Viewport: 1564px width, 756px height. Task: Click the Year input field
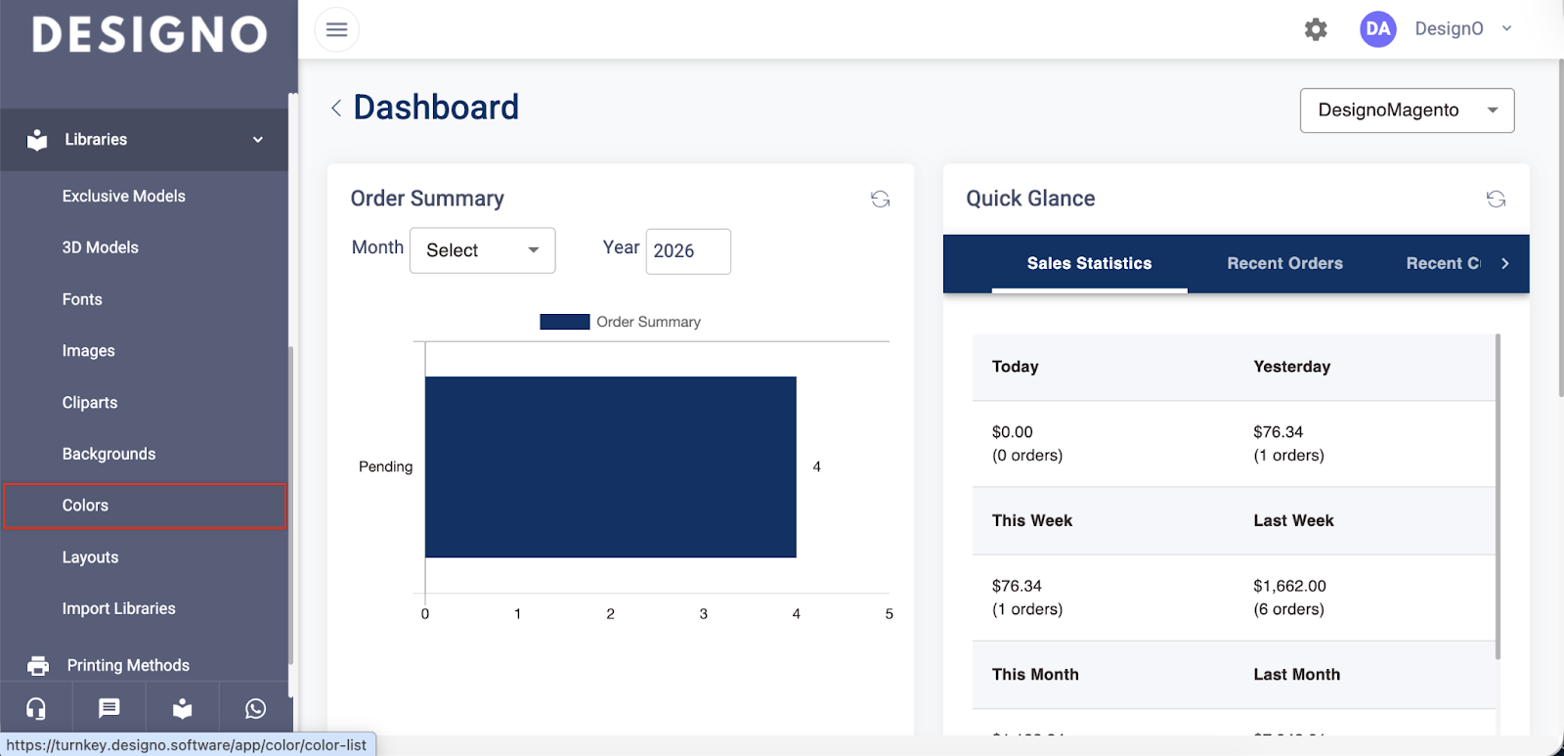point(687,251)
